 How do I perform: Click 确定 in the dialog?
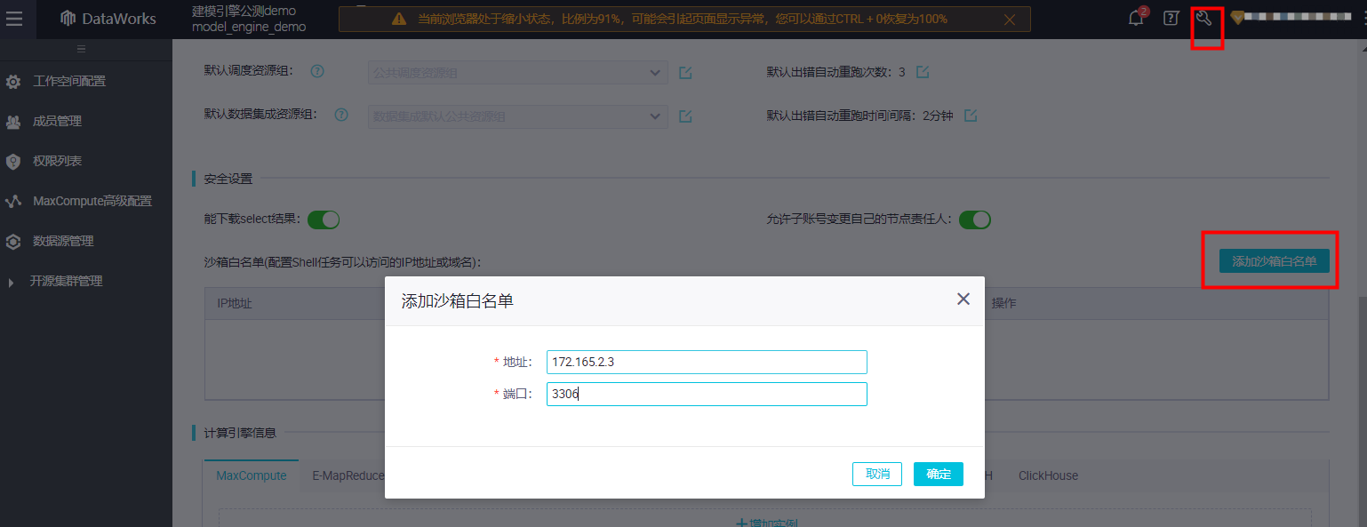coord(939,475)
